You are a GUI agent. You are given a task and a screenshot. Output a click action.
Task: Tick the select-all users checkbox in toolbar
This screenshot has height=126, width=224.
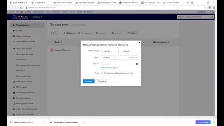52,33
